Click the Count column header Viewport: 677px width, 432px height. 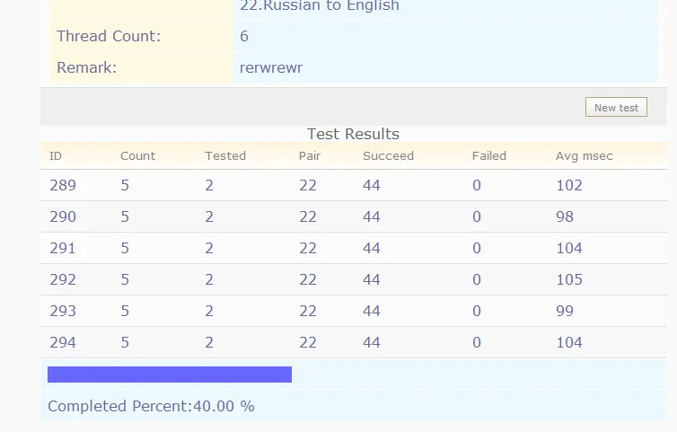pos(137,156)
